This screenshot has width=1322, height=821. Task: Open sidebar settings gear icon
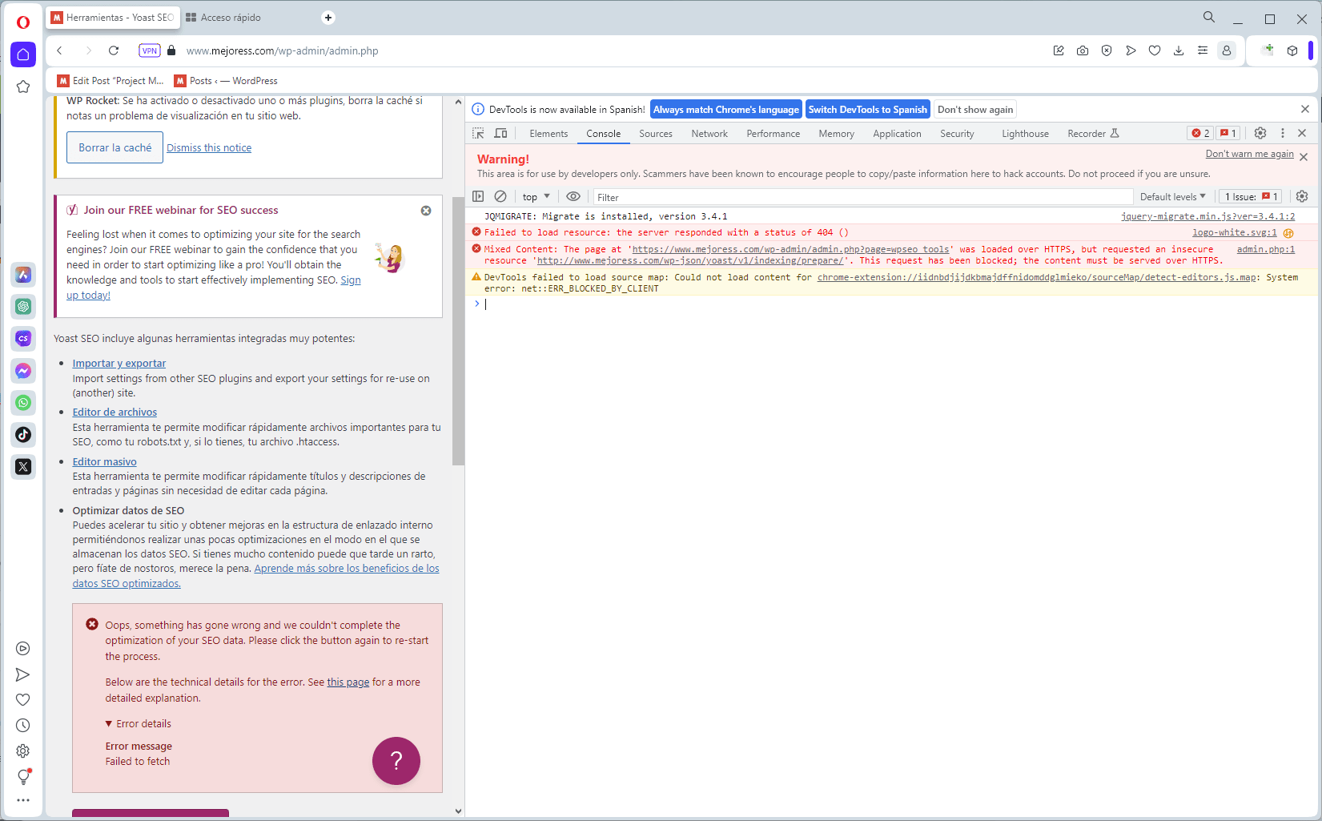(x=23, y=751)
